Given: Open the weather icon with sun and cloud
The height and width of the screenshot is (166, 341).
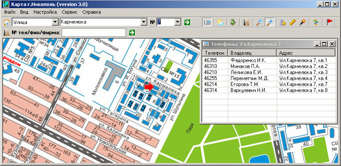Looking at the screenshot, I should (x=220, y=22).
